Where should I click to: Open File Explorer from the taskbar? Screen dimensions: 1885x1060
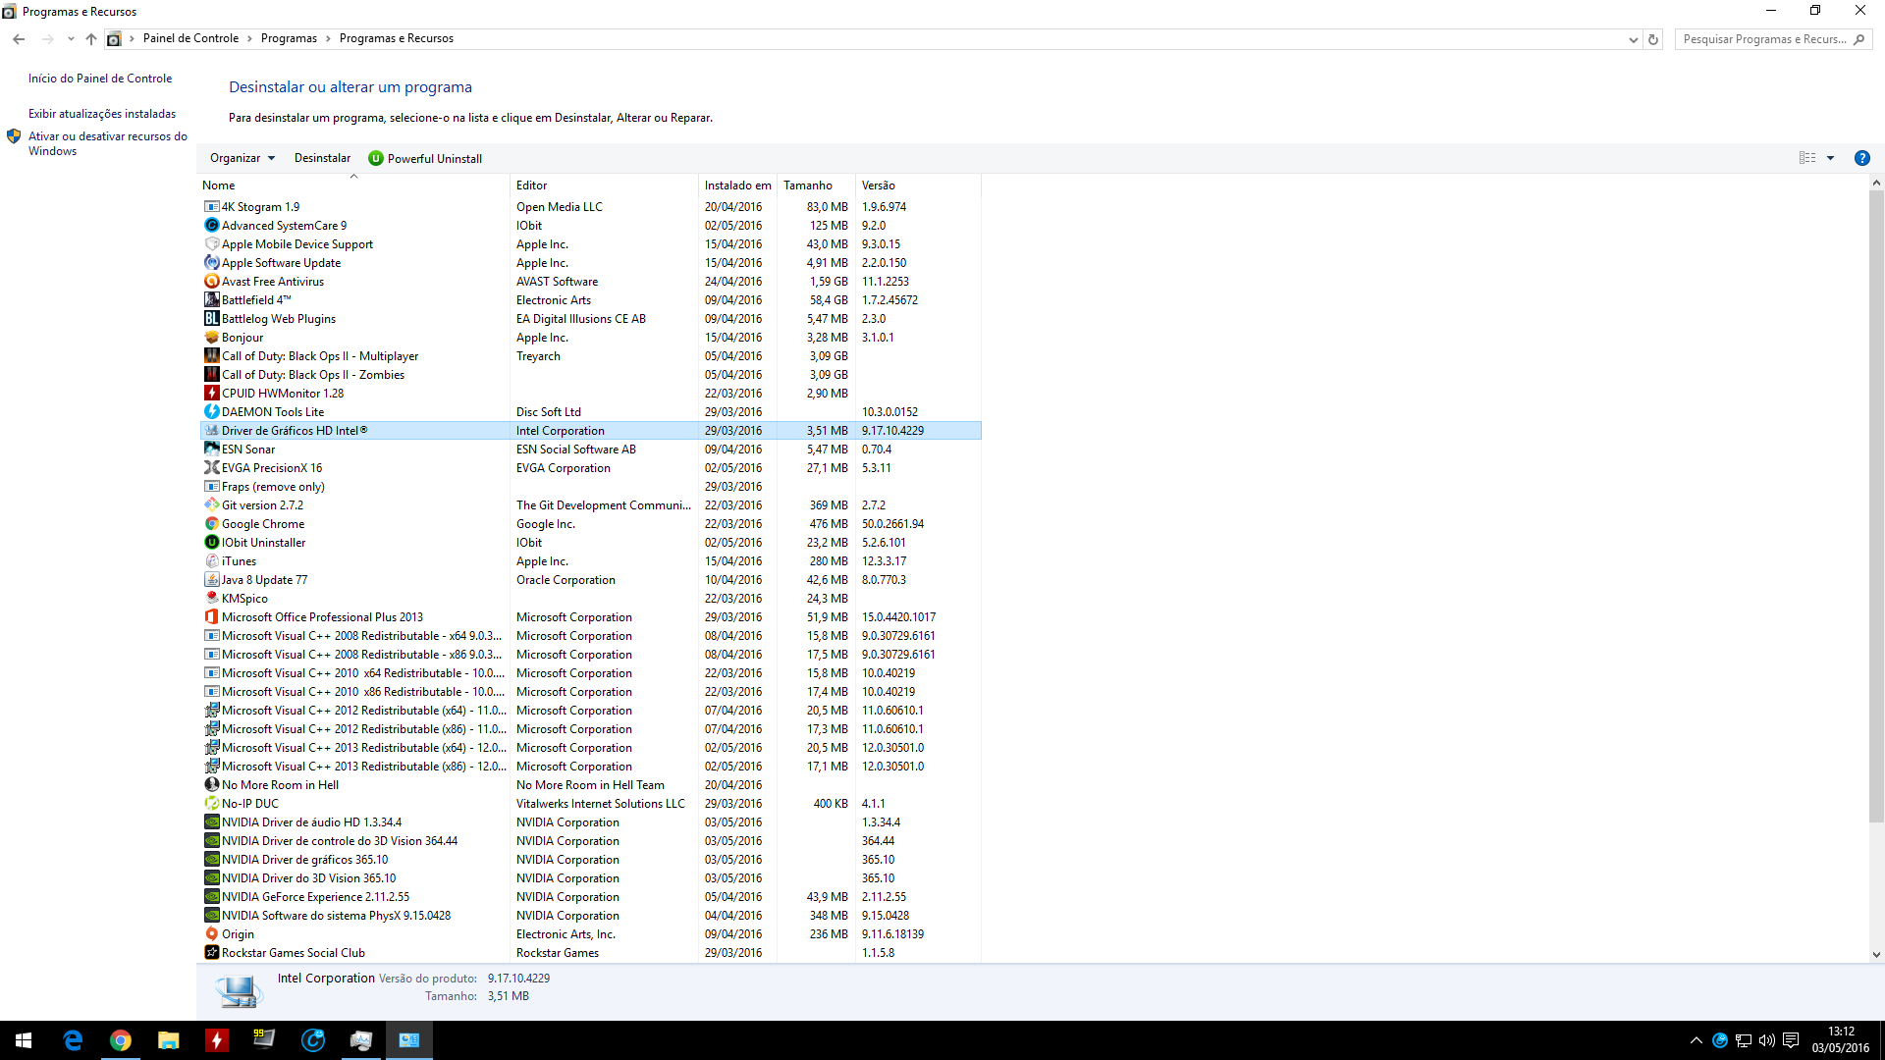pos(169,1040)
